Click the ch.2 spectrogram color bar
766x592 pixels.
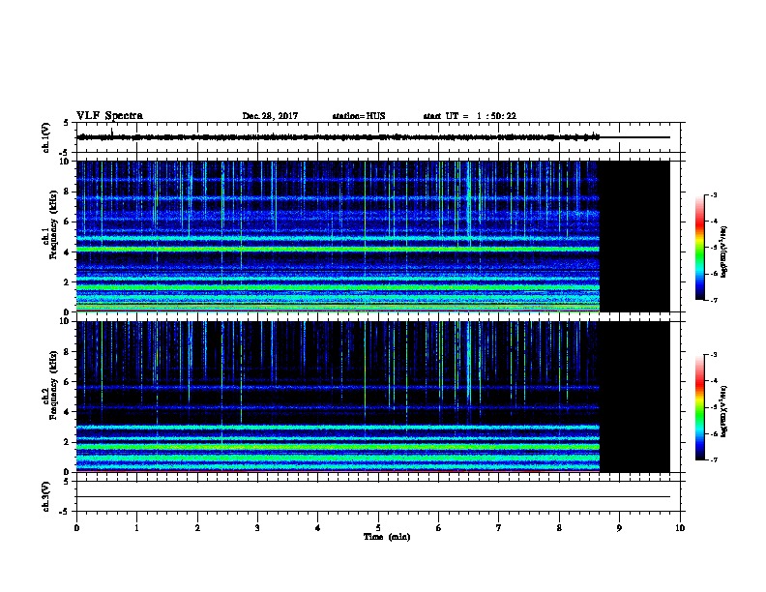[x=699, y=407]
